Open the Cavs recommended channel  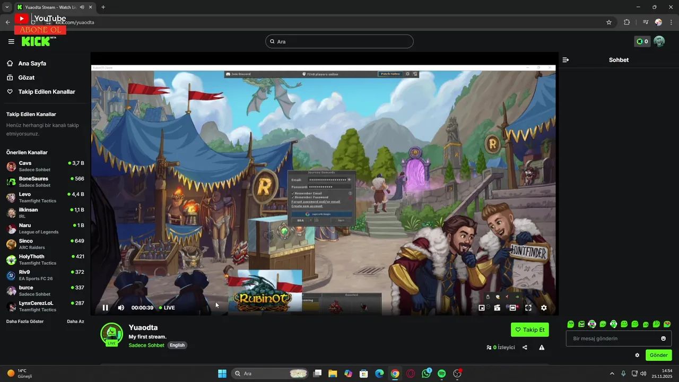click(45, 167)
